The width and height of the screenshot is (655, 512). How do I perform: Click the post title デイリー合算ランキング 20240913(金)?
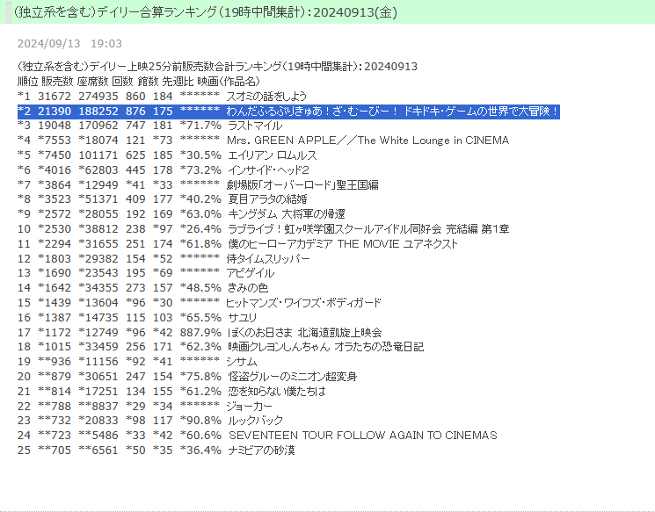point(205,12)
